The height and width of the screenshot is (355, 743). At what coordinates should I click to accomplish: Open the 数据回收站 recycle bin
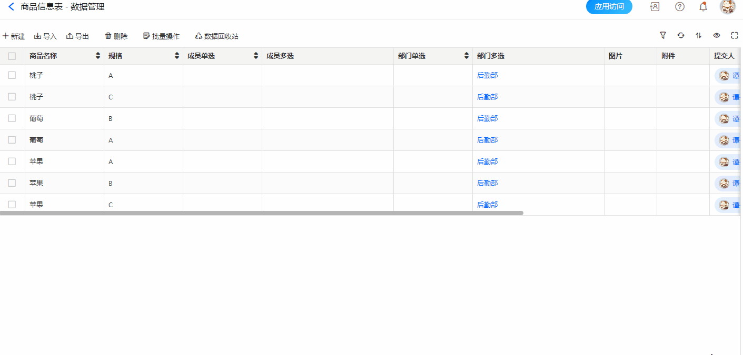[x=216, y=36]
